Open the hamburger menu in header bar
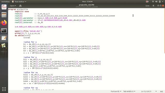165x93 pixels. (x=153, y=6)
